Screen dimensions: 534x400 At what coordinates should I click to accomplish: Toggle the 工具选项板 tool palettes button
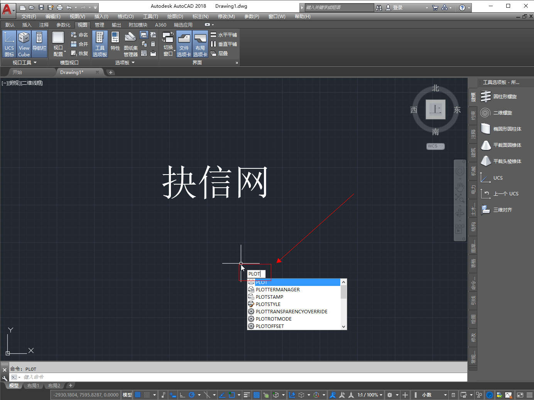point(100,44)
